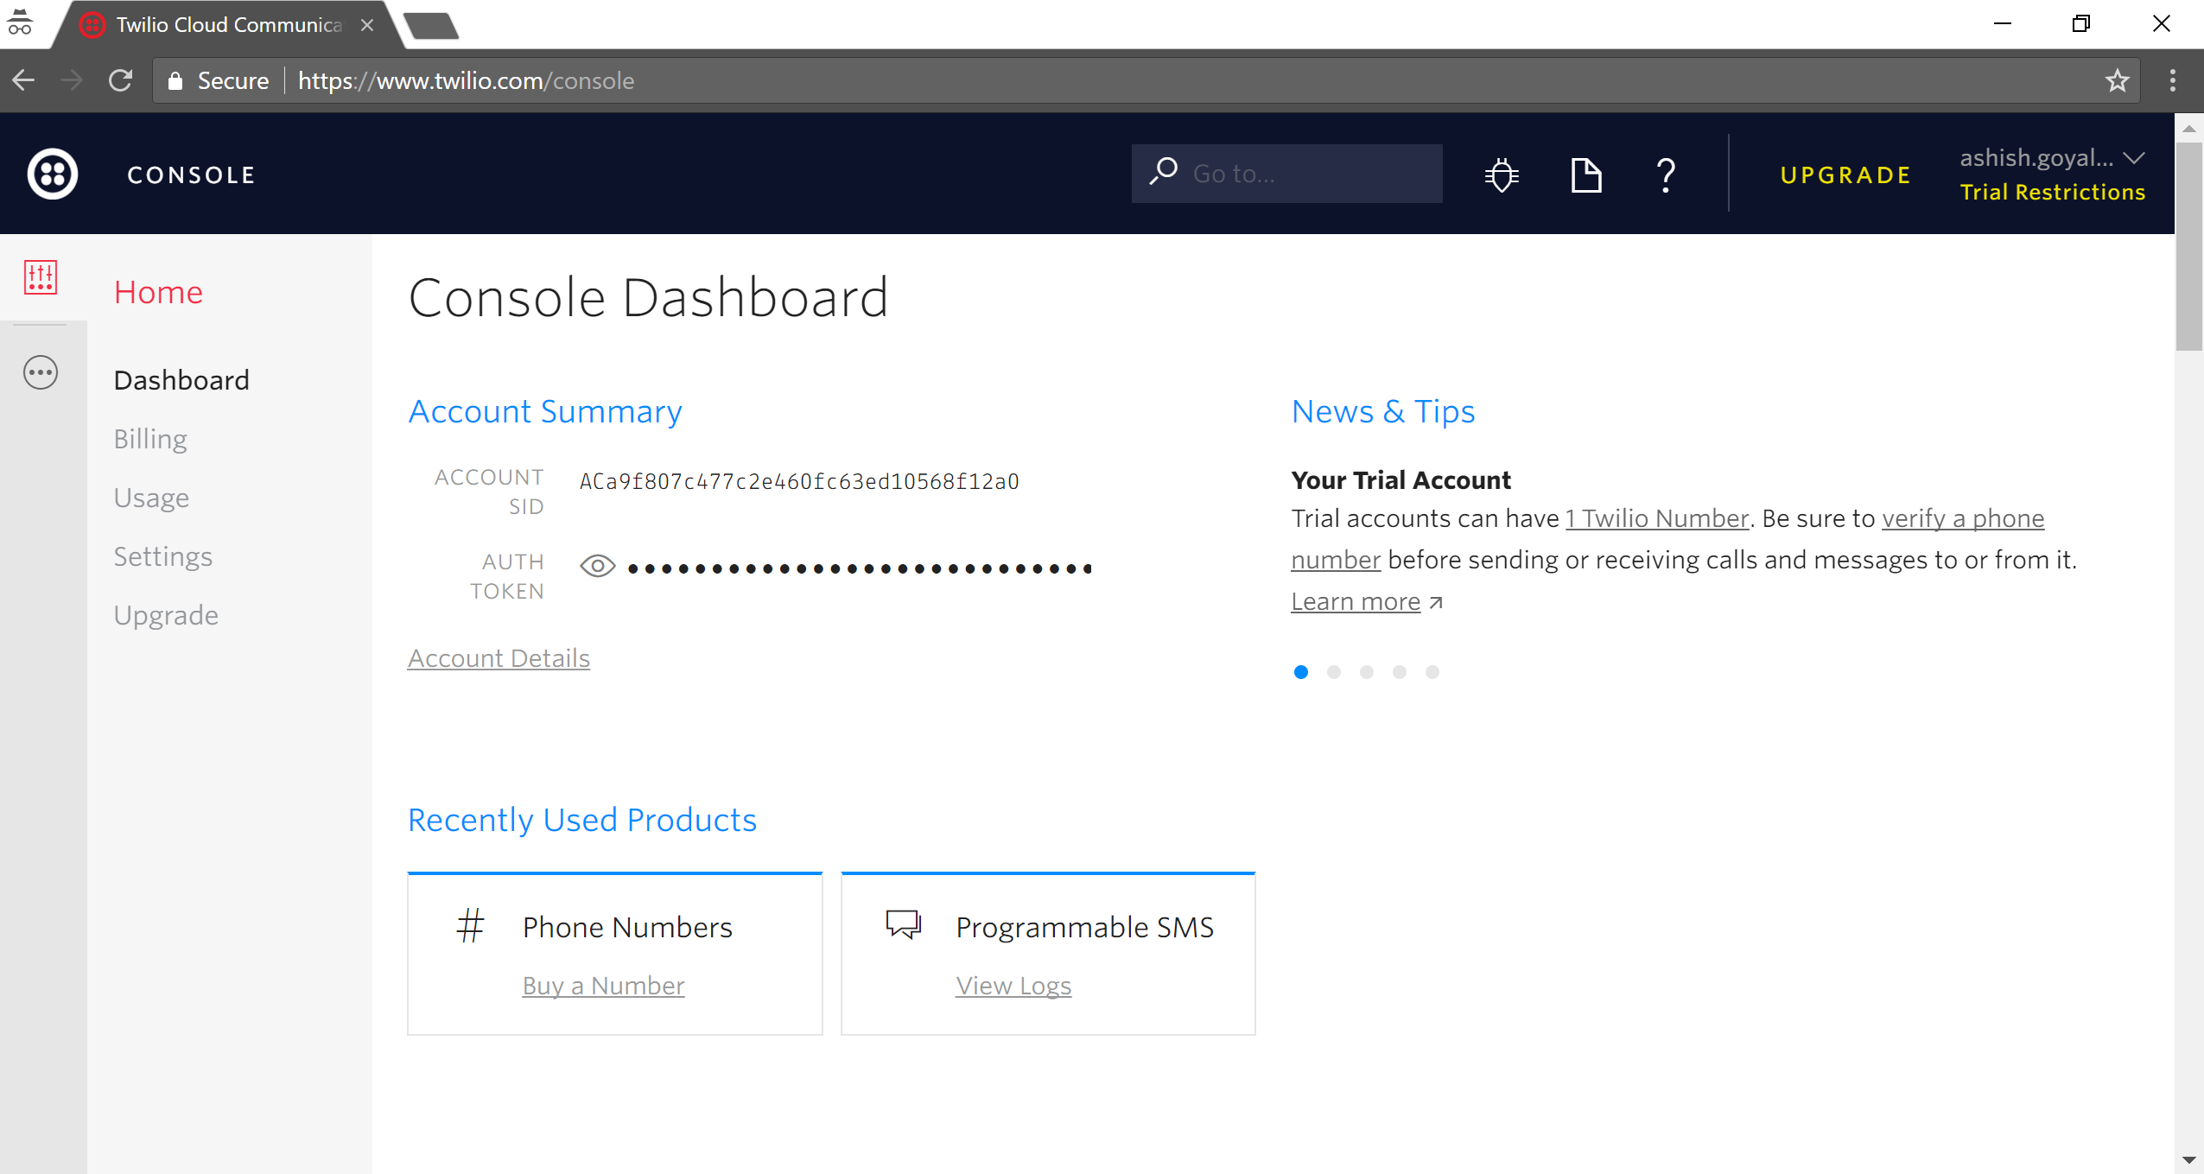Bookmark this page with star icon
This screenshot has width=2204, height=1174.
(x=2117, y=80)
